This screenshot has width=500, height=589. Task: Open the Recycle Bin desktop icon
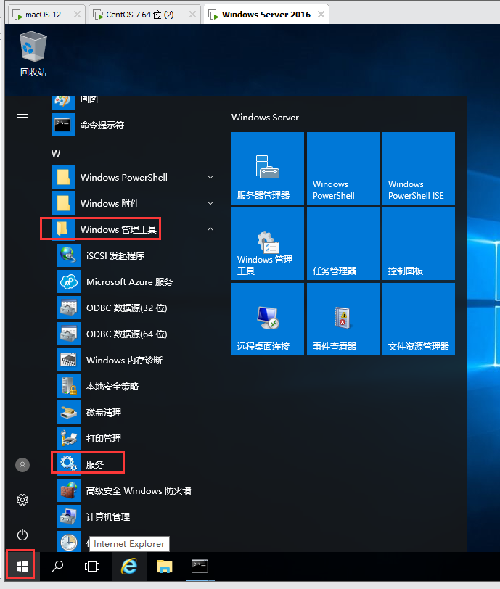pos(33,54)
